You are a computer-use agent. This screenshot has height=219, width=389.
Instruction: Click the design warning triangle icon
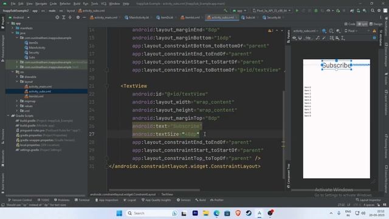point(374,31)
